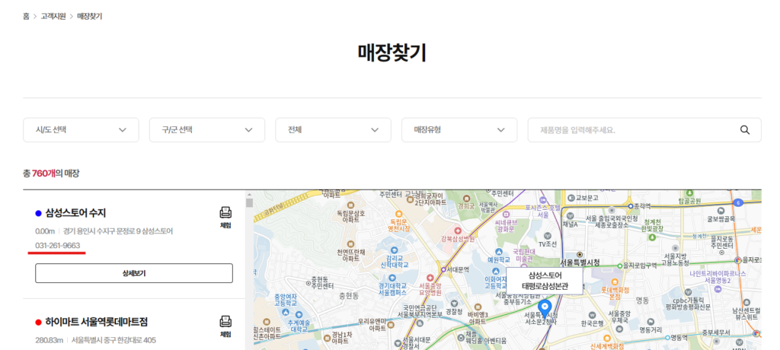Image resolution: width=780 pixels, height=350 pixels.
Task: Click the 명동 district label on the map
Action: point(643,301)
